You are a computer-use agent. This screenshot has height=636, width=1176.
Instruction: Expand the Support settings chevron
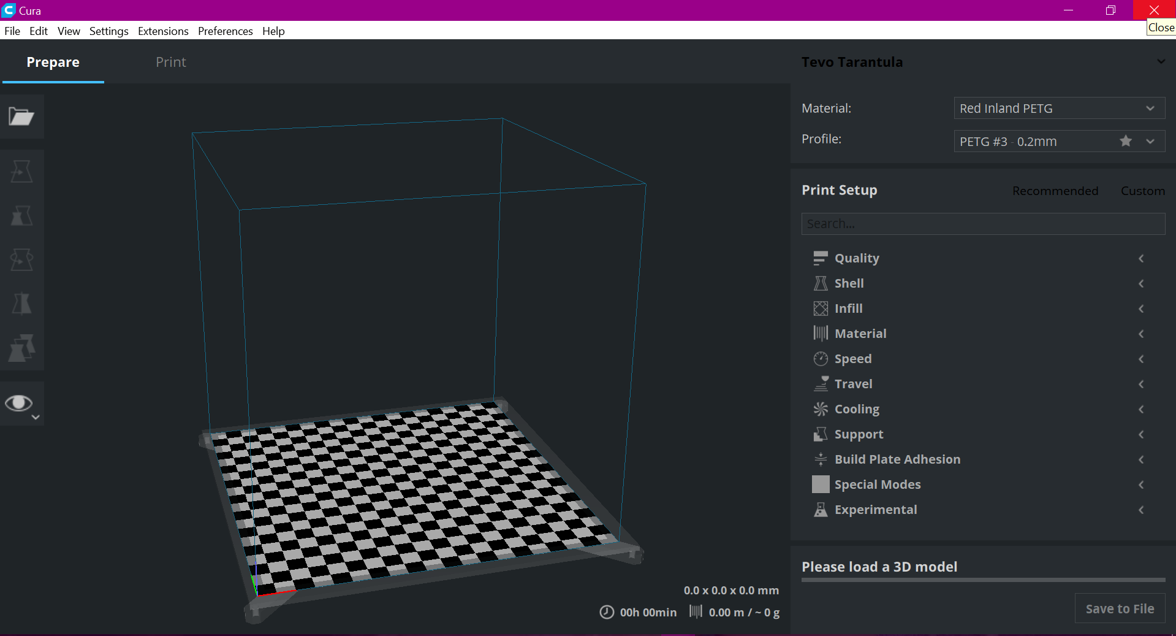pyautogui.click(x=1141, y=434)
